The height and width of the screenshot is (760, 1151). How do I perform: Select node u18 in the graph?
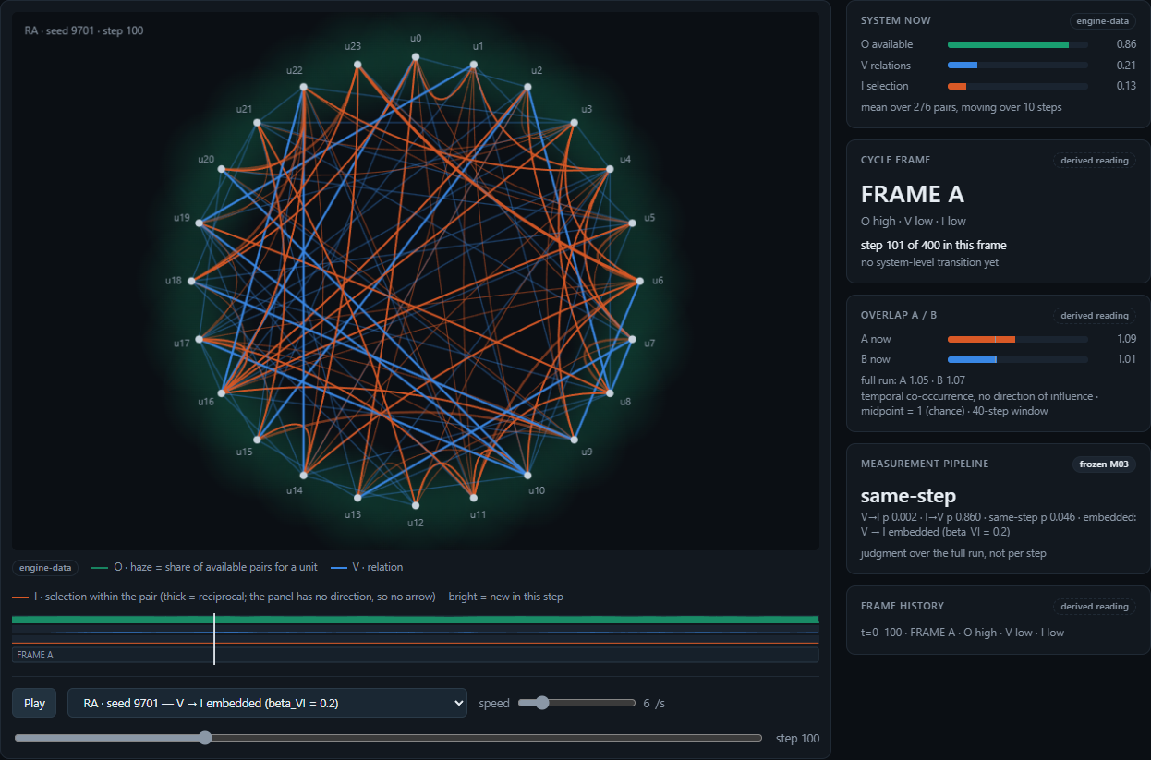pyautogui.click(x=191, y=281)
